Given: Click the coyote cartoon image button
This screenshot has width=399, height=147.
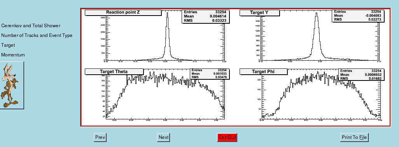Looking at the screenshot, I should coord(12,86).
